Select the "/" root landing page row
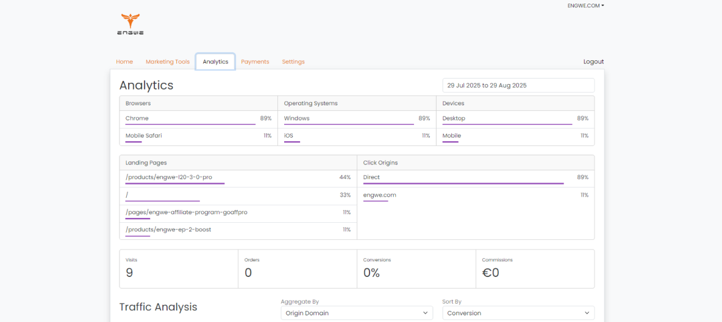Image resolution: width=722 pixels, height=322 pixels. coord(238,195)
